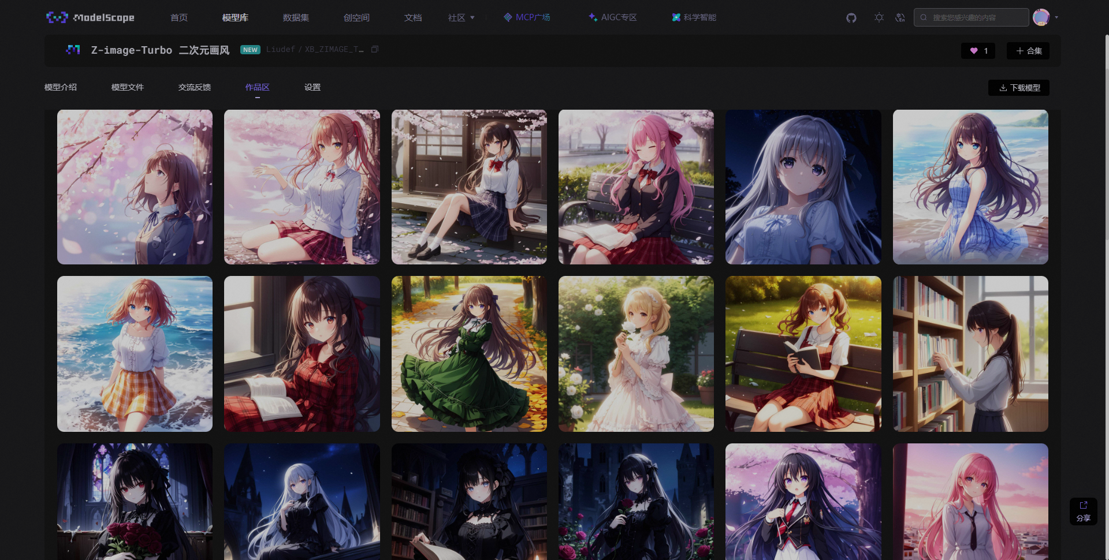Add the model to a 合集 collection
This screenshot has width=1109, height=560.
pyautogui.click(x=1028, y=51)
